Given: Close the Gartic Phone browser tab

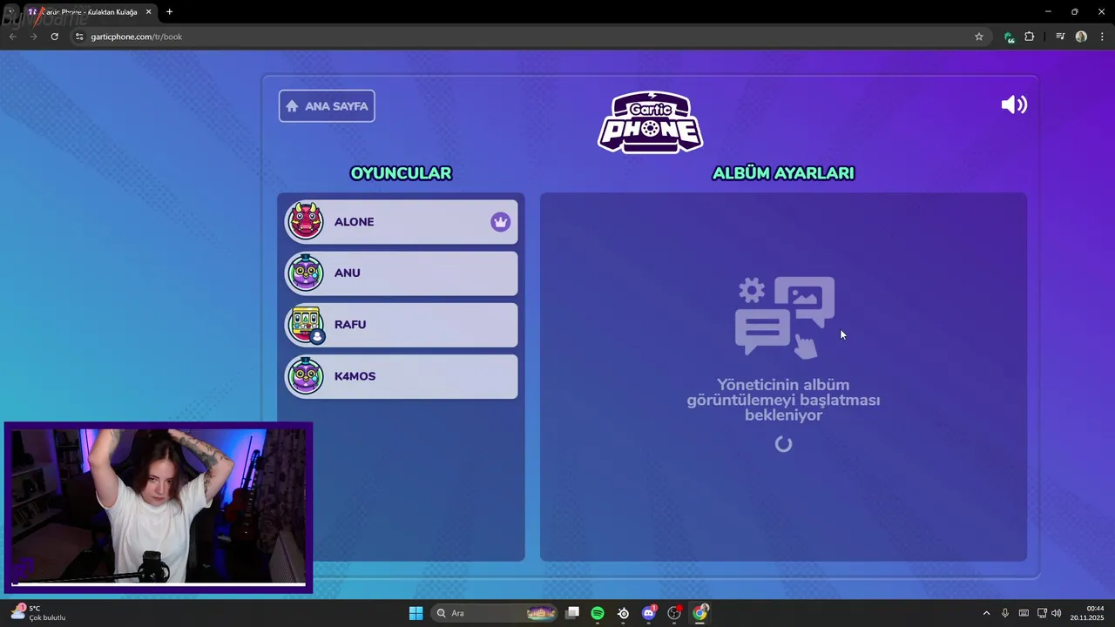Looking at the screenshot, I should 148,12.
